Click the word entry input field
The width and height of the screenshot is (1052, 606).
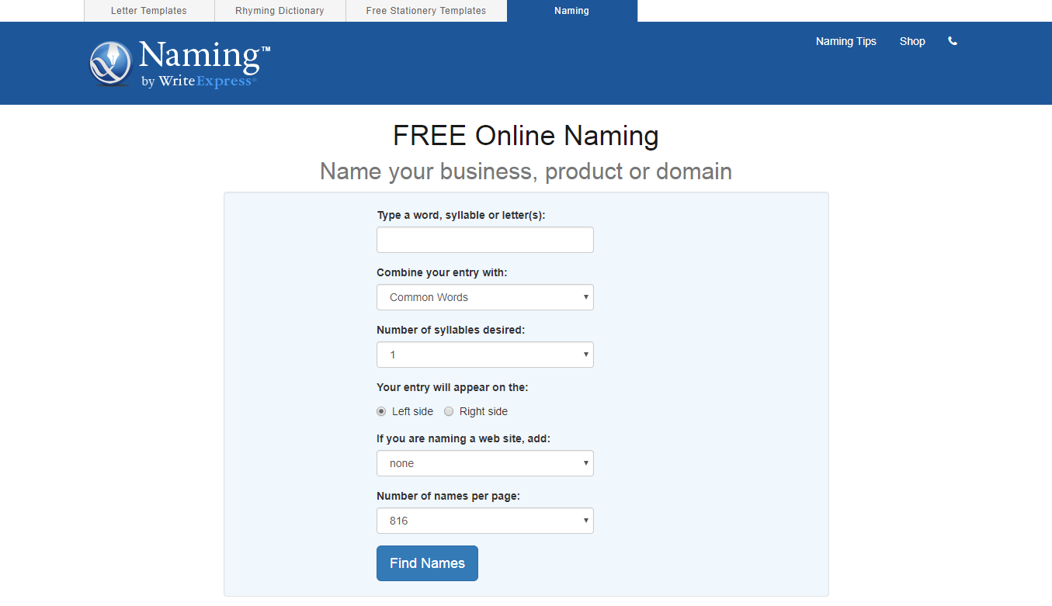[484, 240]
